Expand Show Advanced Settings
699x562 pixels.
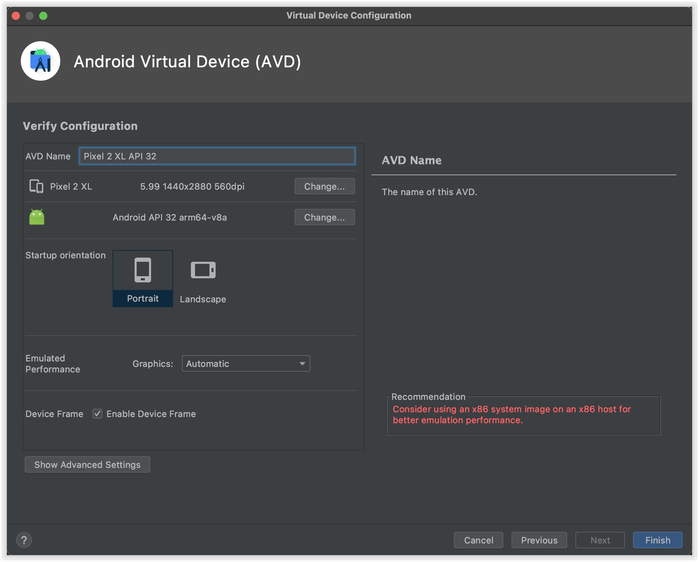[87, 464]
